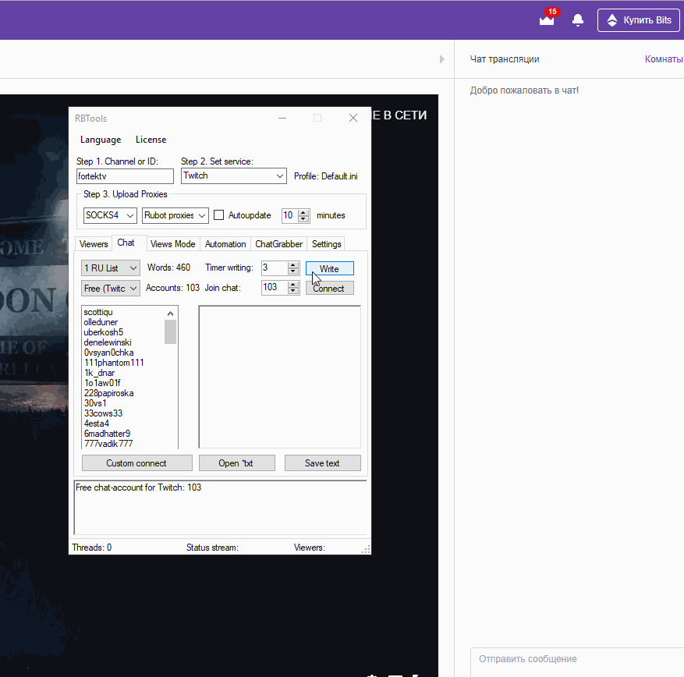The width and height of the screenshot is (684, 677).
Task: Increase the Timer writing value
Action: pos(293,264)
